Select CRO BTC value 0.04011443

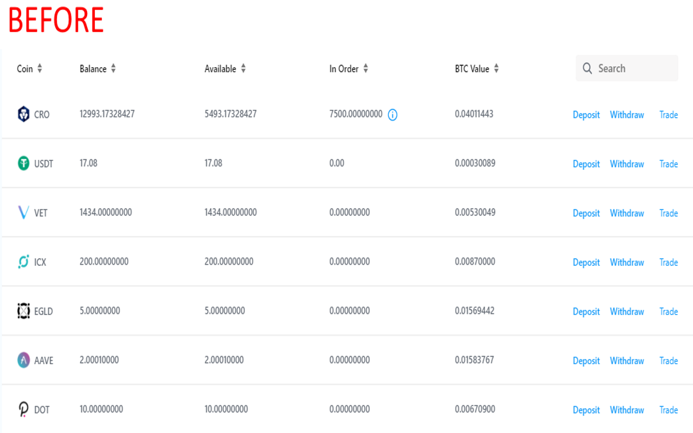click(474, 114)
